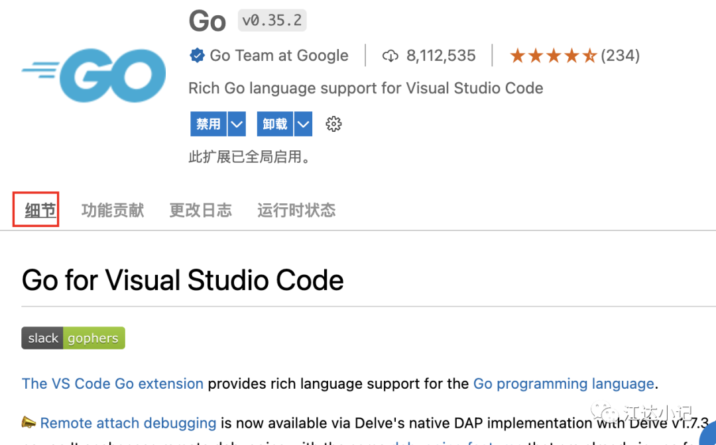Image resolution: width=716 pixels, height=445 pixels.
Task: Click the verified publisher badge icon
Action: click(x=198, y=56)
